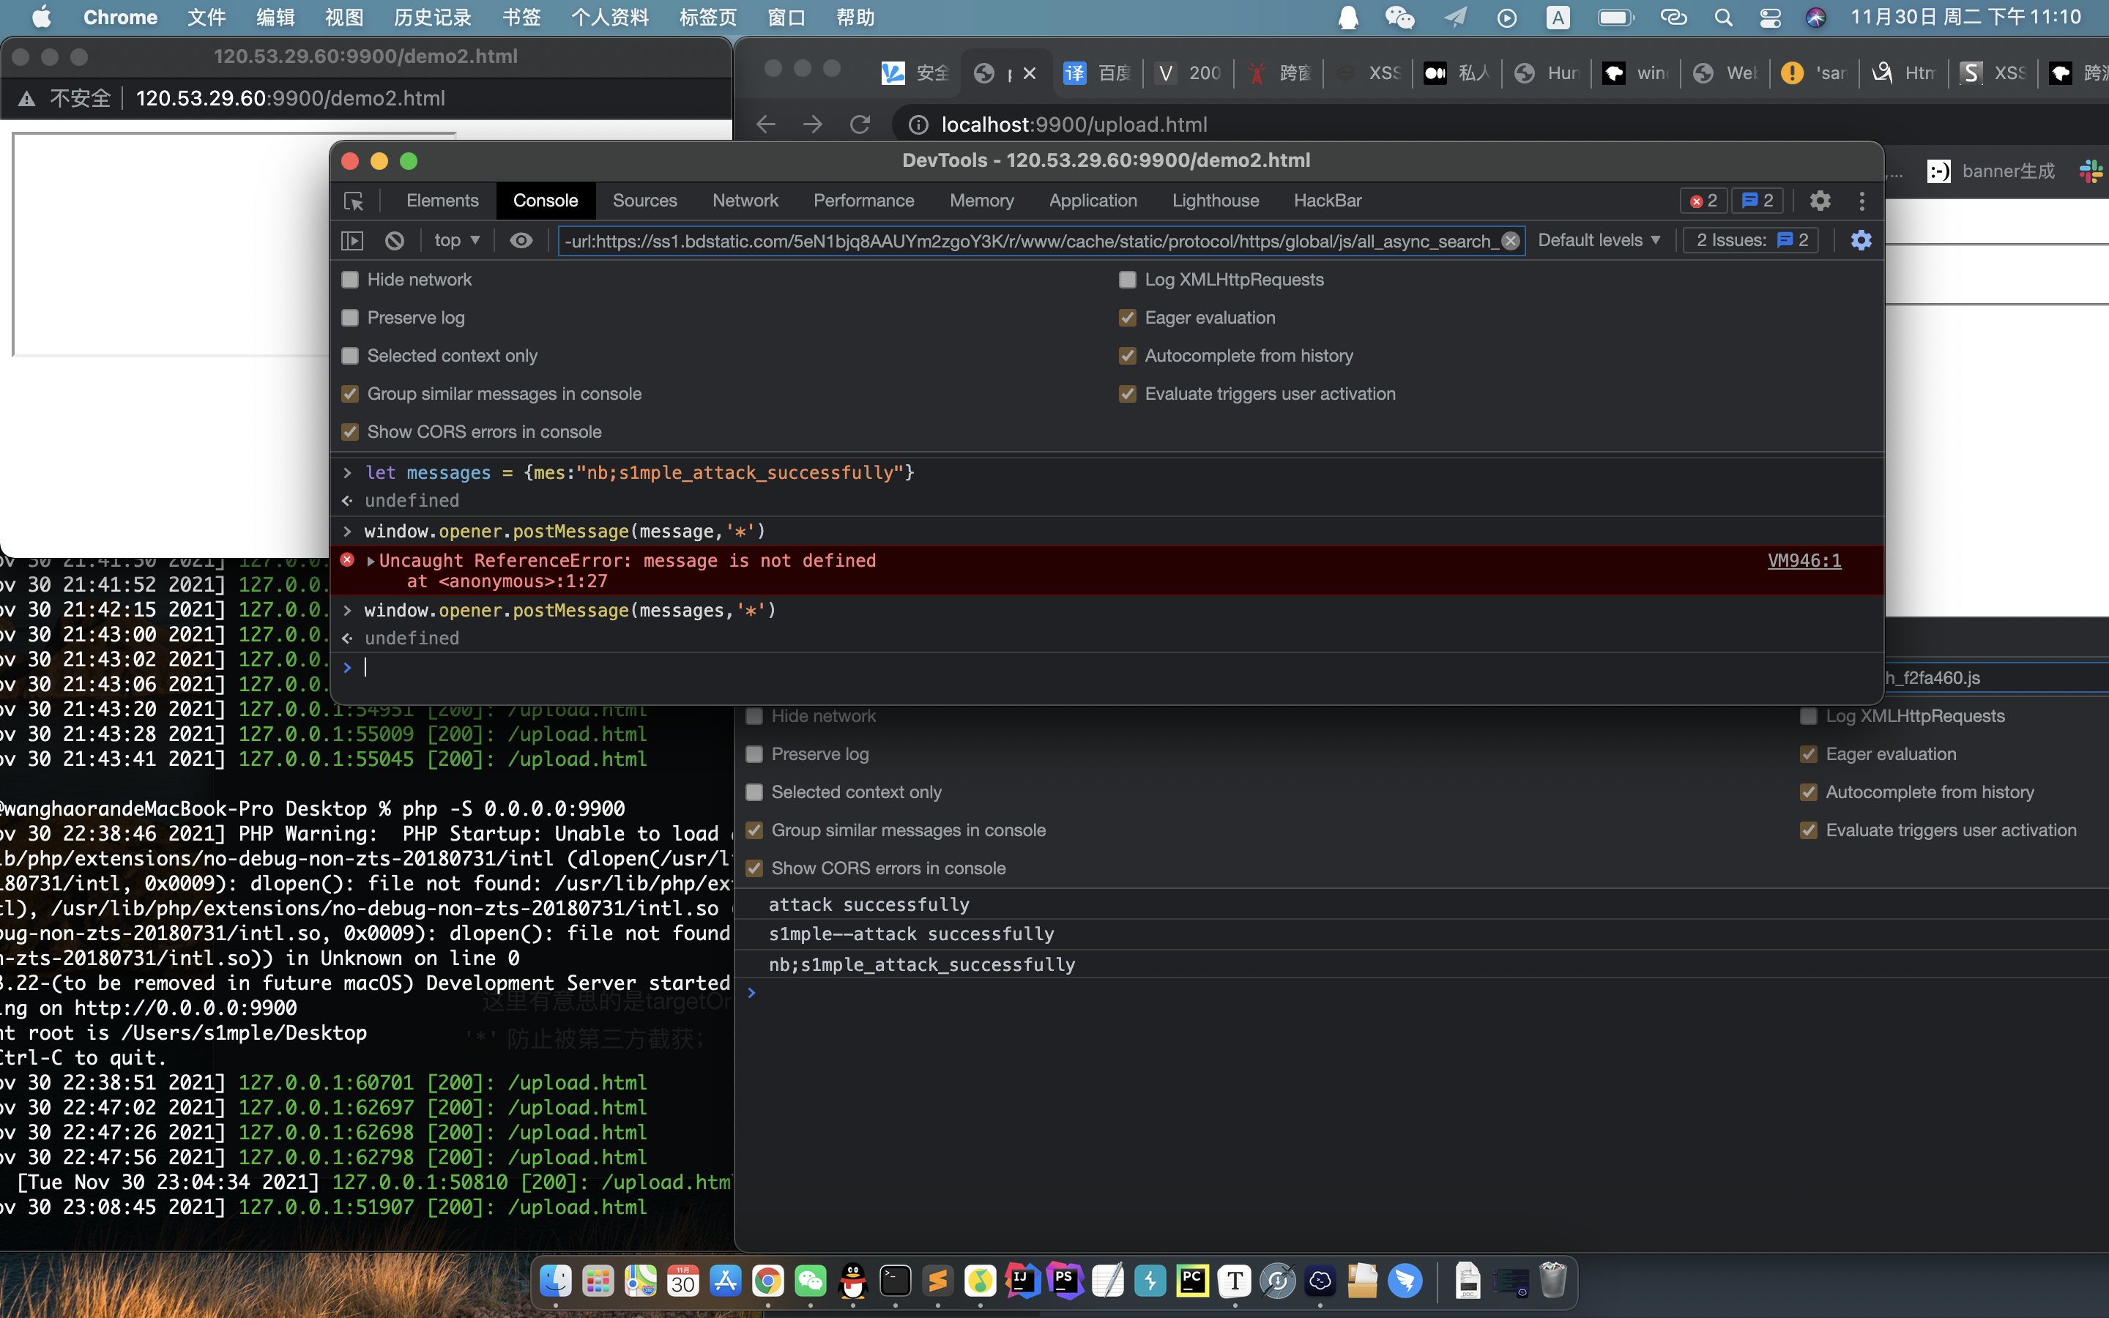2109x1318 pixels.
Task: Open the Memory tab
Action: [x=981, y=201]
